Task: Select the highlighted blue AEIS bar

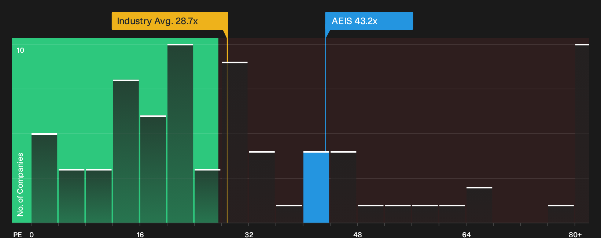Action: coord(316,187)
